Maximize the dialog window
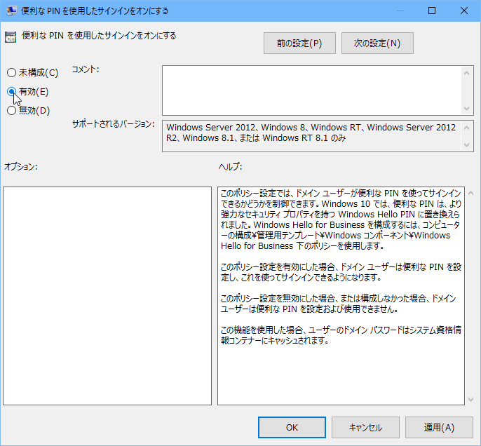Screen dimensions: 481x446 tap(432, 11)
